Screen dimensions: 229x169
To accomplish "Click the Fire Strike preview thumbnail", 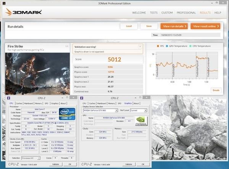I will pyautogui.click(x=37, y=73).
